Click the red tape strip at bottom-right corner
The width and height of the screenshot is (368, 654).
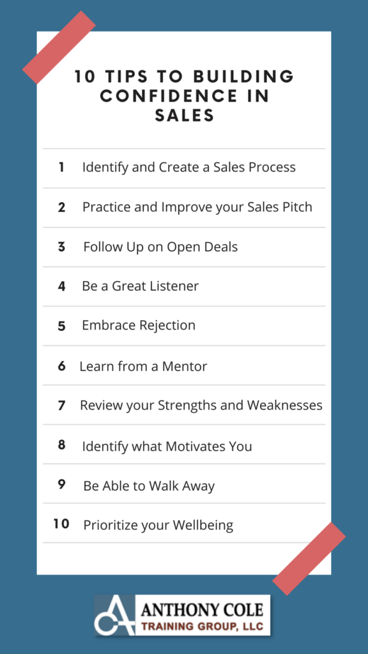click(309, 558)
